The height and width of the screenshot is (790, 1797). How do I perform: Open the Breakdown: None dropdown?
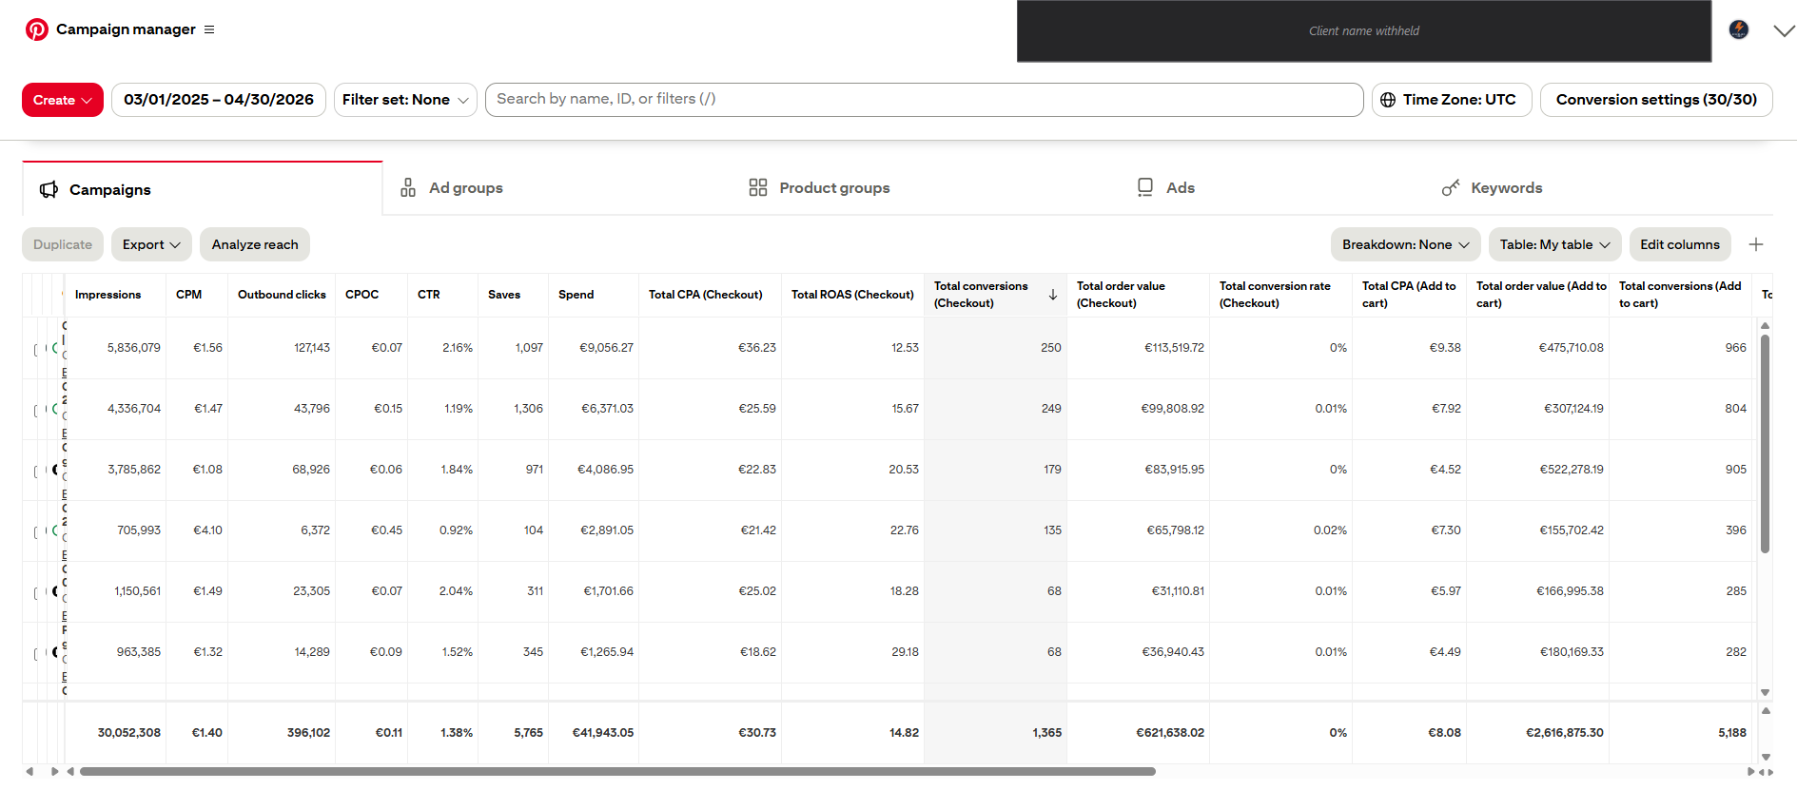point(1406,244)
